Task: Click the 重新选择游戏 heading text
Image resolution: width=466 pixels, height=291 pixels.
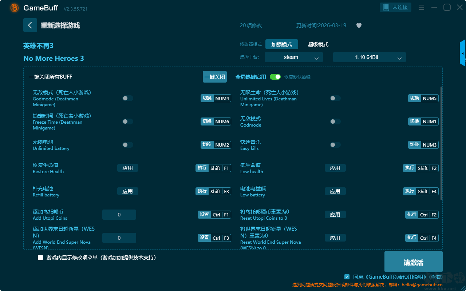Action: tap(60, 25)
